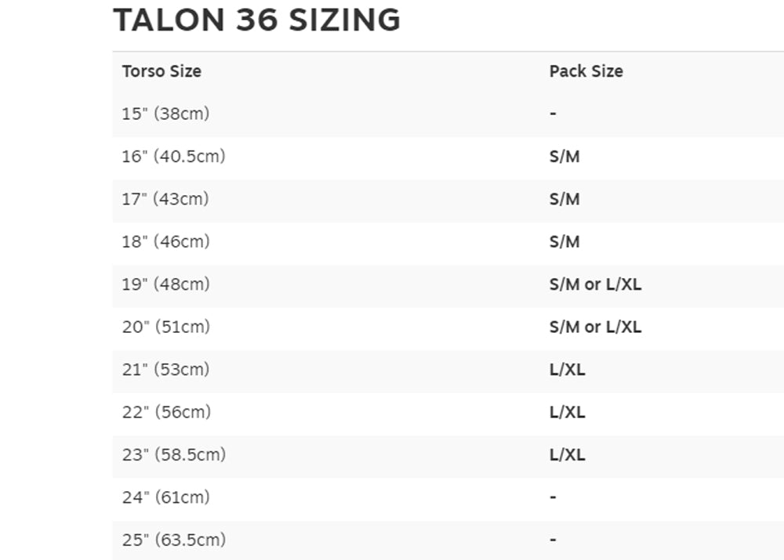Click S/M pack size for 16" torso
Image resolution: width=784 pixels, height=560 pixels.
click(564, 157)
